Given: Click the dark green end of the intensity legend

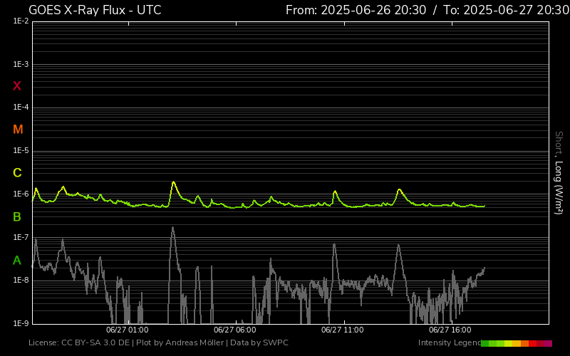Looking at the screenshot, I should point(485,343).
